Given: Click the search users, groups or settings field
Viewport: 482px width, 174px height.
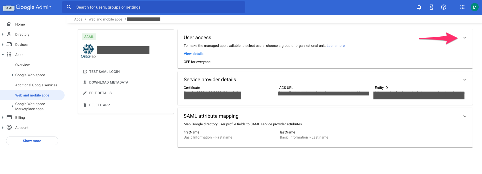Looking at the screenshot, I should coord(158,7).
